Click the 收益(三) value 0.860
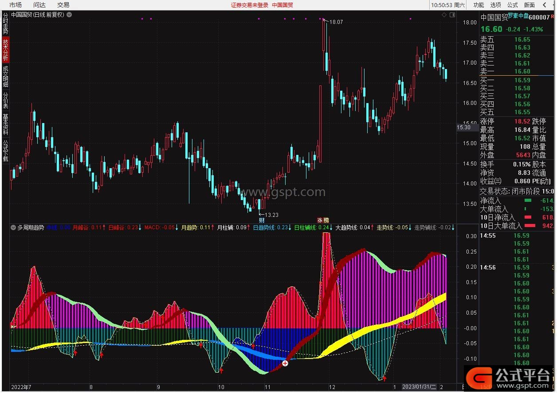Viewport: 557px width, 393px height. click(x=522, y=181)
